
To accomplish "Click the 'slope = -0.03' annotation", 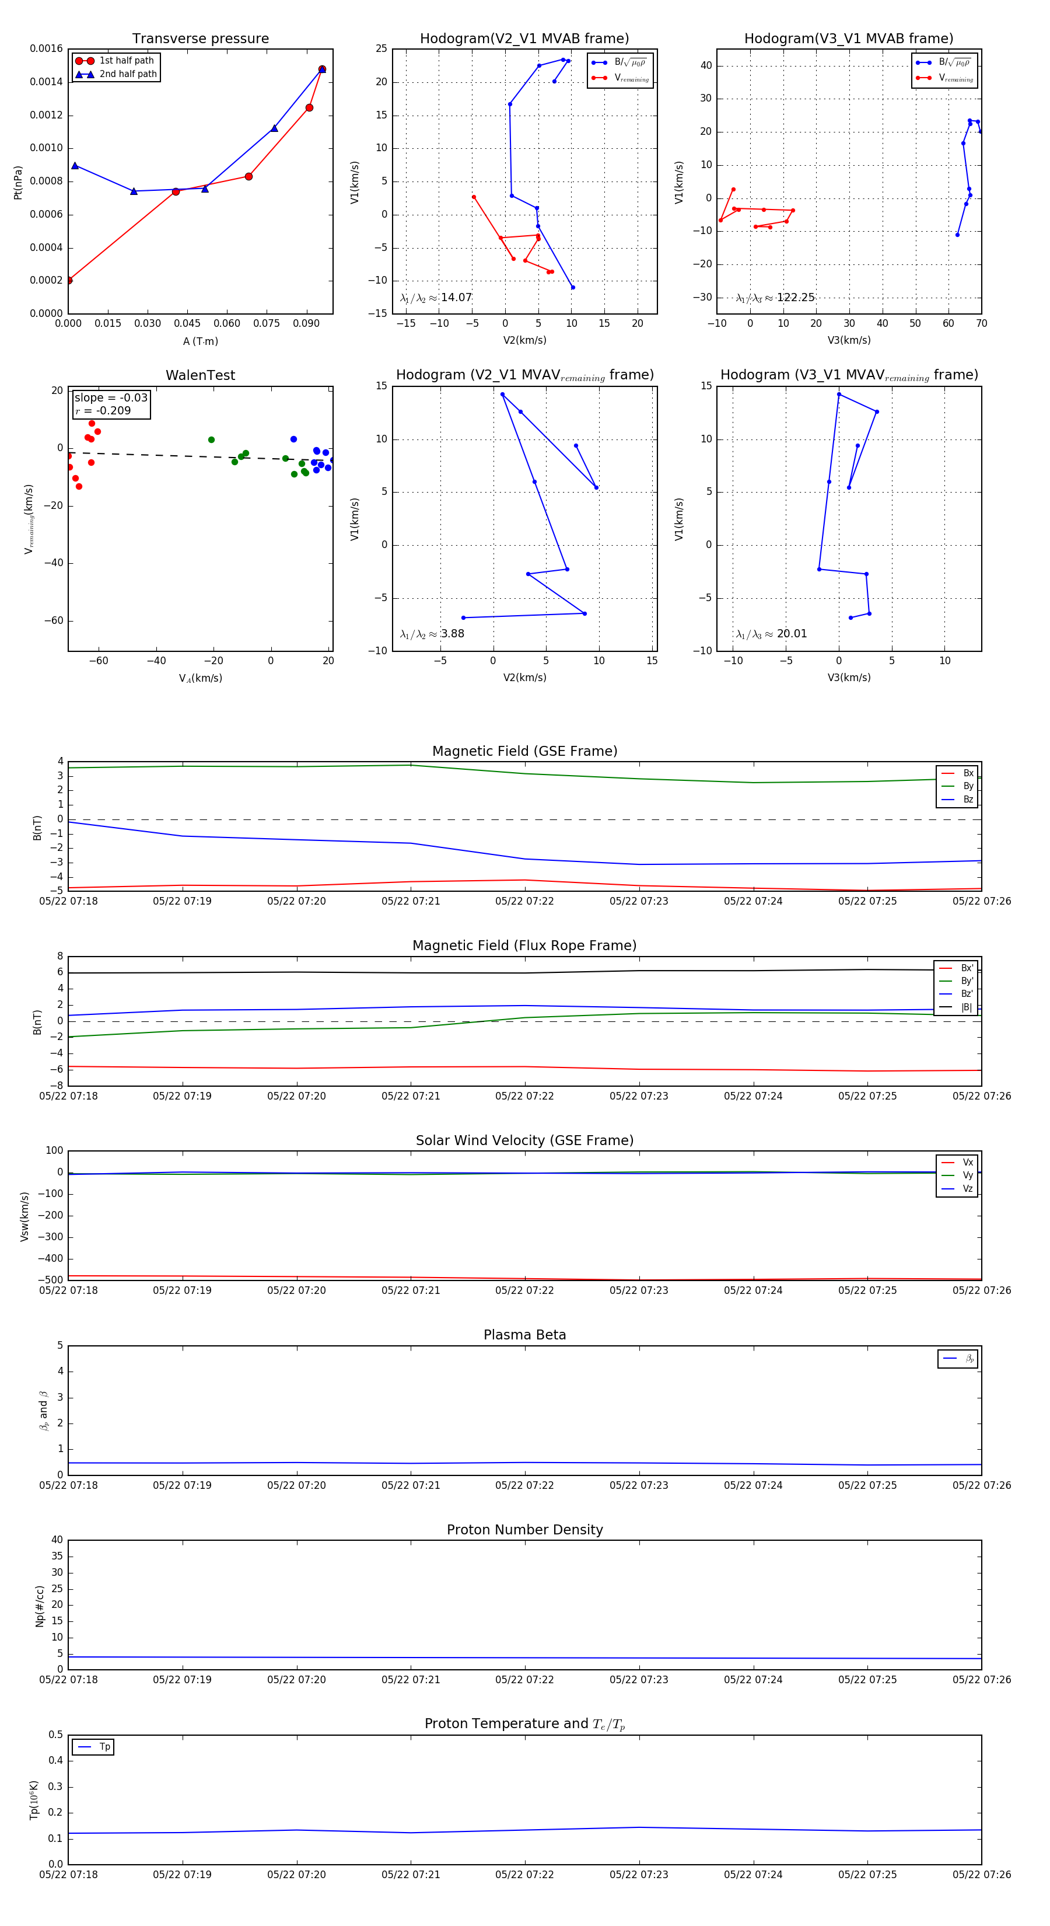I will 111,398.
